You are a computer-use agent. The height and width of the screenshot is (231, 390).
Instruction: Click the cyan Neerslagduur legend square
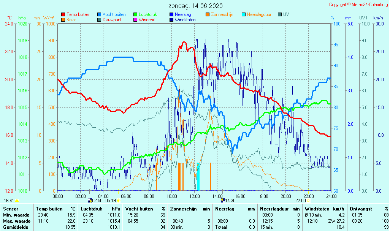point(244,14)
